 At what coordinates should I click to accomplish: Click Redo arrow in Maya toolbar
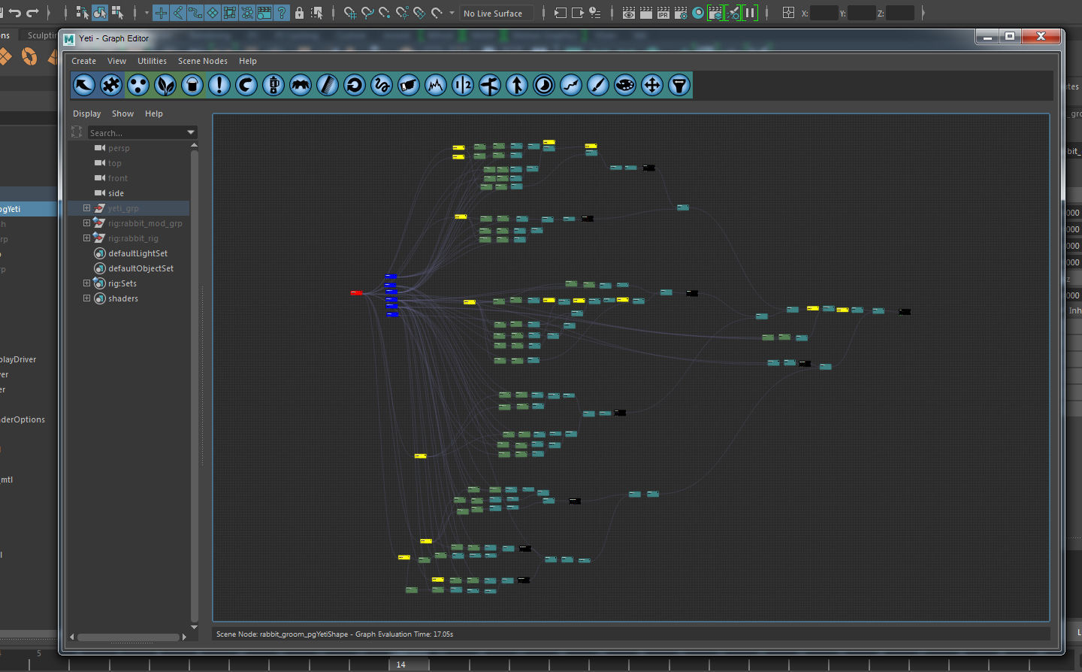click(x=32, y=13)
